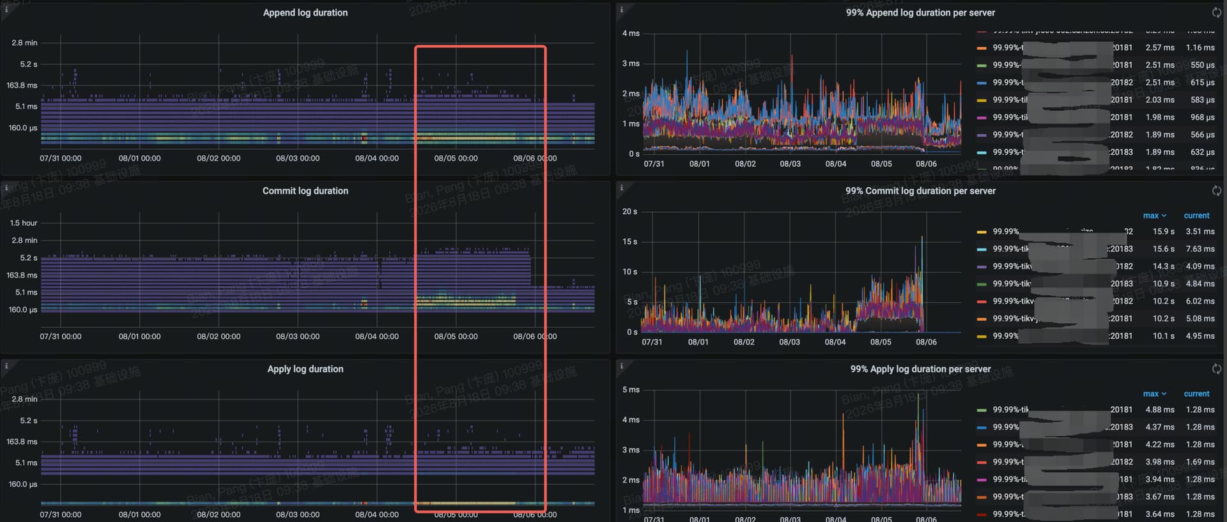Click loading spinner icon on 99% Append log panel

coord(1217,12)
